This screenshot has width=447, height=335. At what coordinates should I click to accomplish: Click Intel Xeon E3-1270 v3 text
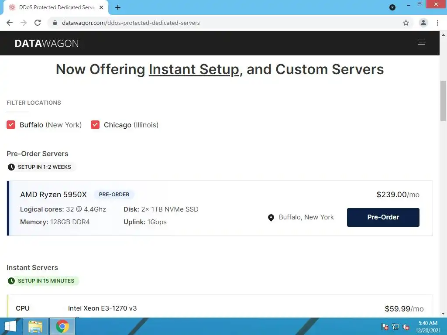click(102, 308)
